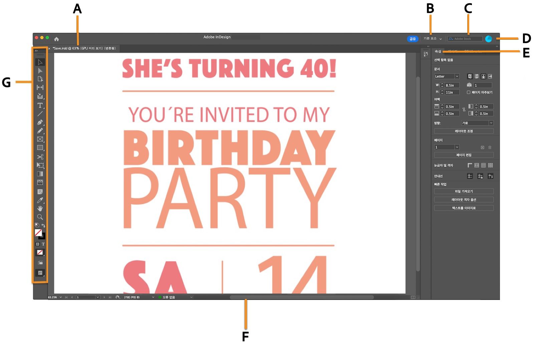Click the 파일 가져오기 button
The width and height of the screenshot is (534, 345).
(x=464, y=191)
